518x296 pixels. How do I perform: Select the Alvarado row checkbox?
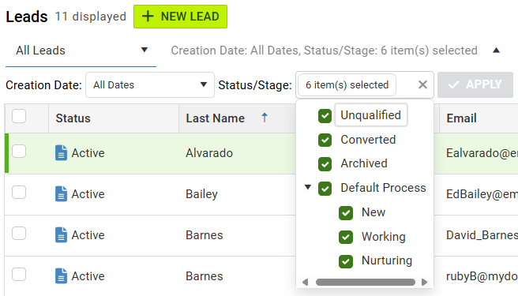click(x=19, y=152)
